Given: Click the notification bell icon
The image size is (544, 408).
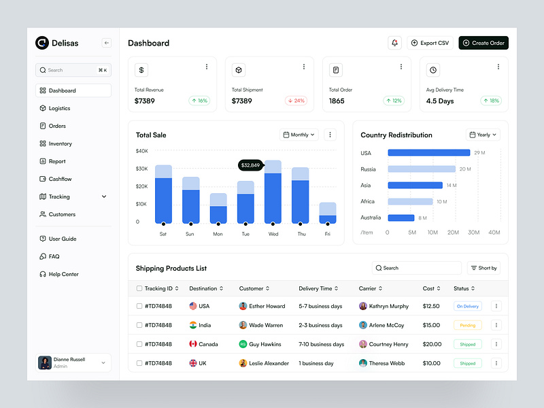Looking at the screenshot, I should coord(394,43).
